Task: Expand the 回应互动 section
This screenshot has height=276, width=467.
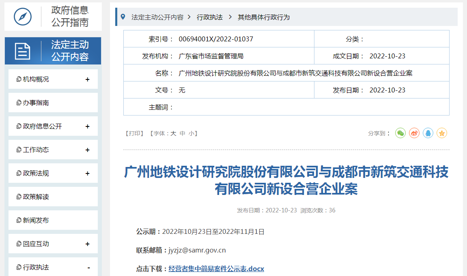Action: (x=88, y=244)
